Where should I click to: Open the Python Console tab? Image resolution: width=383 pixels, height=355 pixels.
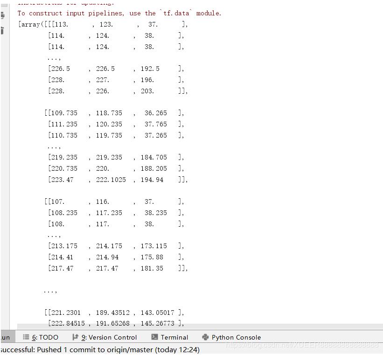tap(231, 337)
